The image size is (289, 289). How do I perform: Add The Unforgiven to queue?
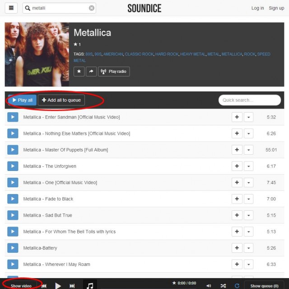point(237,166)
